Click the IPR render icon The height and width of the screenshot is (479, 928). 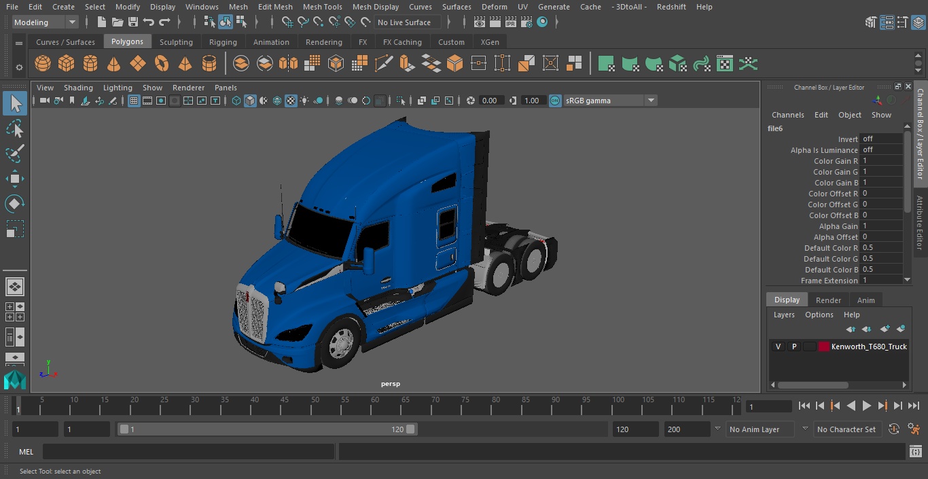click(x=510, y=22)
